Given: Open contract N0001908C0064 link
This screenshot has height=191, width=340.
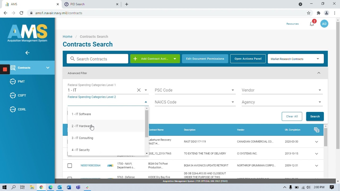Looking at the screenshot, I should click(91, 166).
